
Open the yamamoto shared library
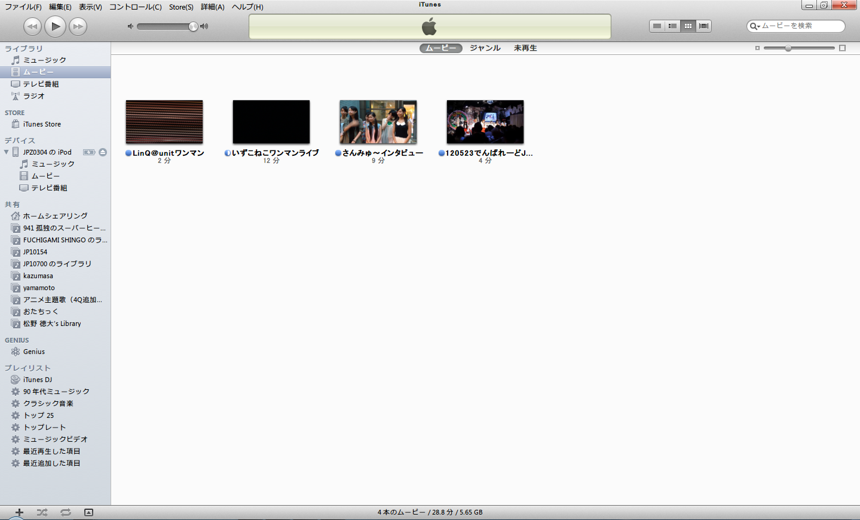coord(55,288)
